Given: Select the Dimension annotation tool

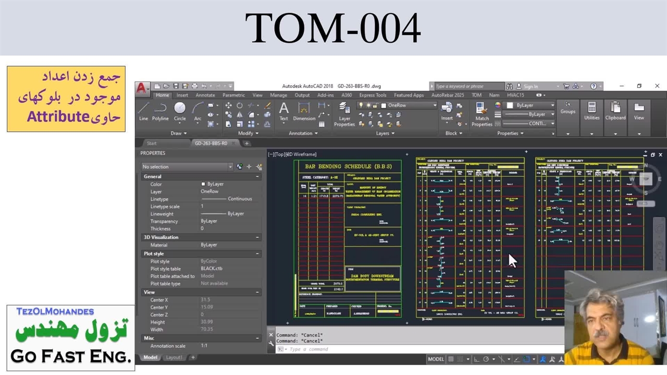Looking at the screenshot, I should pyautogui.click(x=304, y=111).
